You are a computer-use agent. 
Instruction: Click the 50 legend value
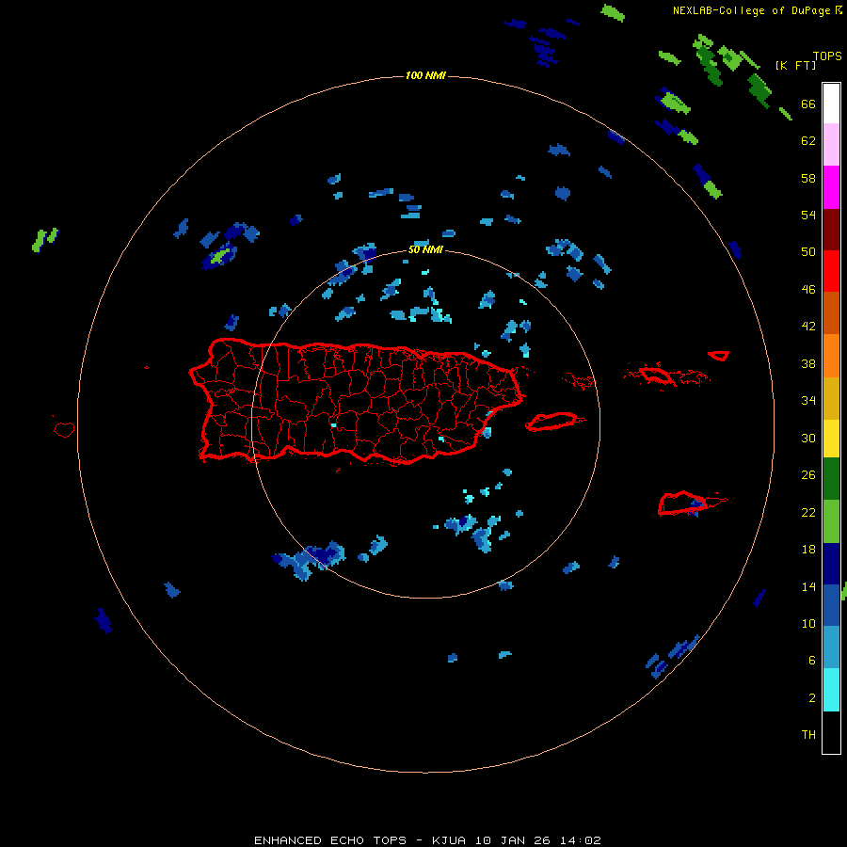(x=808, y=252)
